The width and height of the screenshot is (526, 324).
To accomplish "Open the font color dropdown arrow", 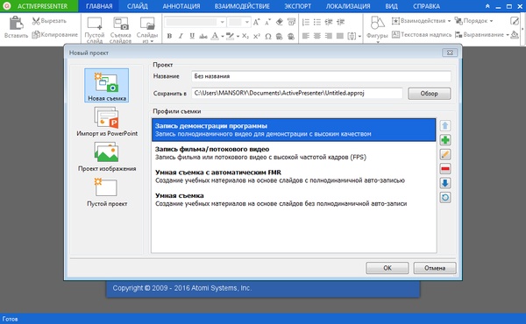I will coord(223,36).
